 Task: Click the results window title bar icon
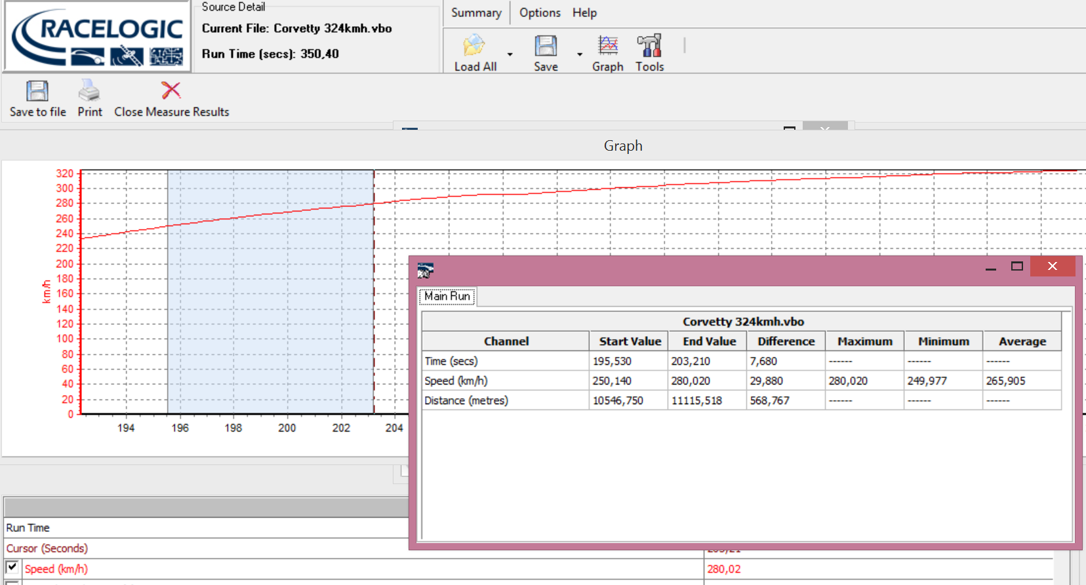(426, 269)
